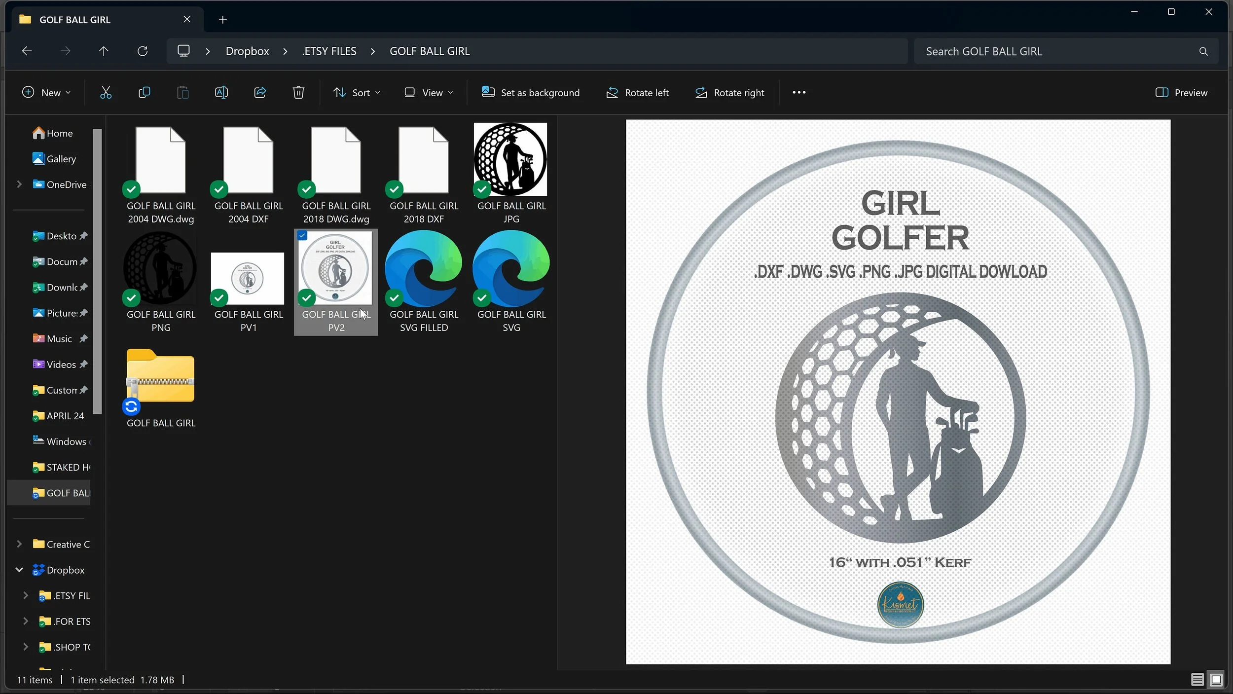Click chevron after .ETSY FILES in address bar
Viewport: 1233px width, 694px height.
373,51
